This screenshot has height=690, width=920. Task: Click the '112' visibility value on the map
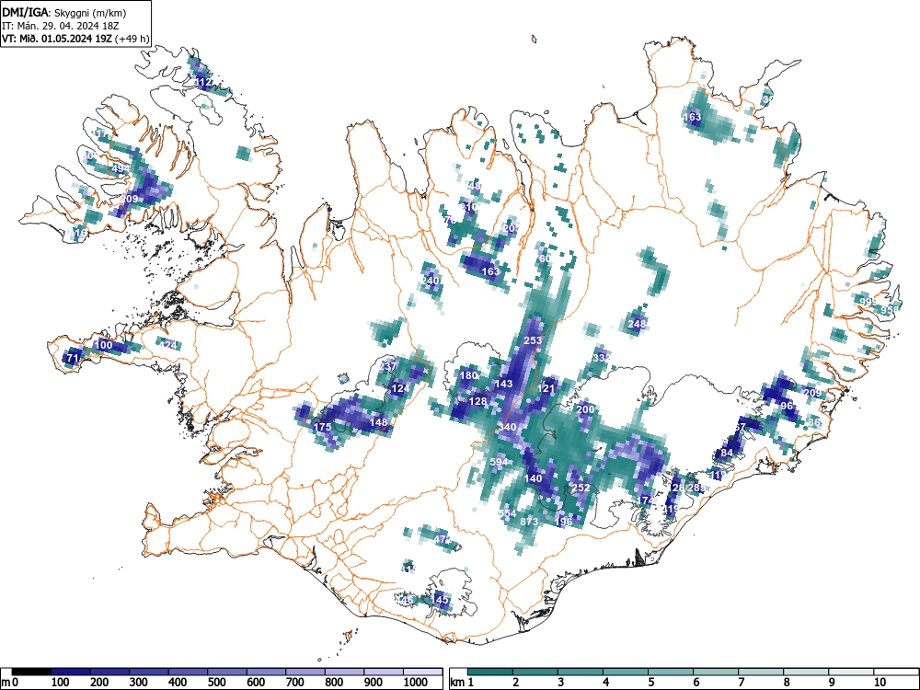[x=203, y=82]
